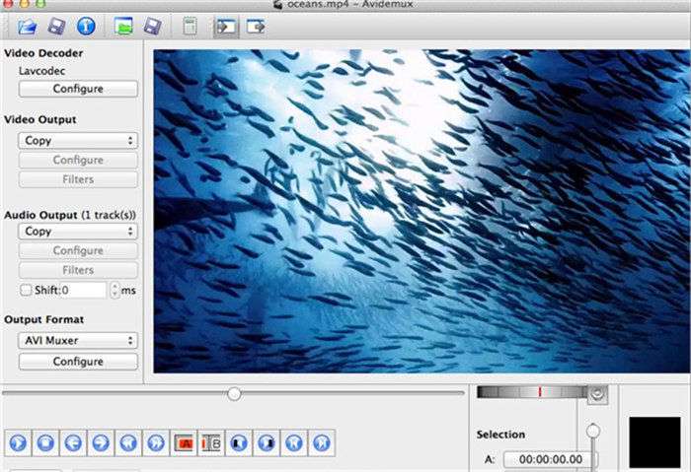Set selection end marker B

click(211, 442)
